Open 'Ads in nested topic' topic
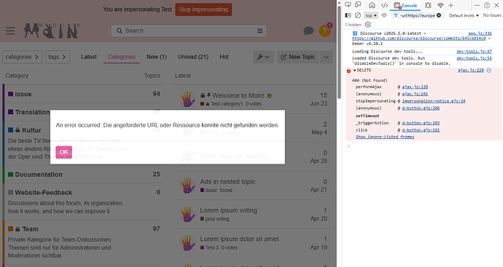Viewport: 503px width, 267px height. tap(227, 182)
